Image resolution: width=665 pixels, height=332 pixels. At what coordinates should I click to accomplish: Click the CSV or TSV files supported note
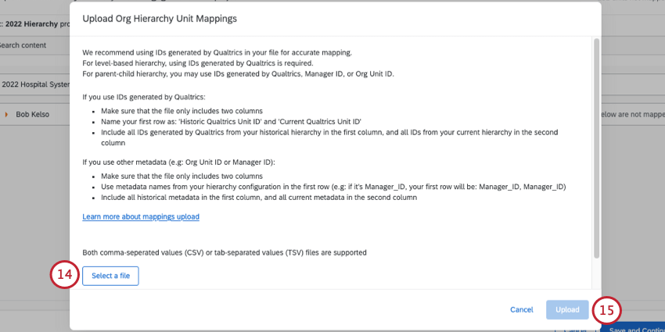[225, 252]
